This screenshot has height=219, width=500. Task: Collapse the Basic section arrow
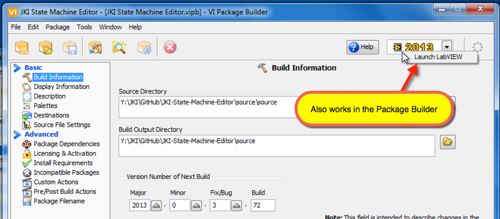tap(17, 67)
